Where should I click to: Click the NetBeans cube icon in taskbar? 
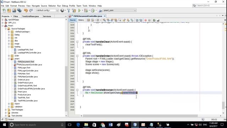135,125
